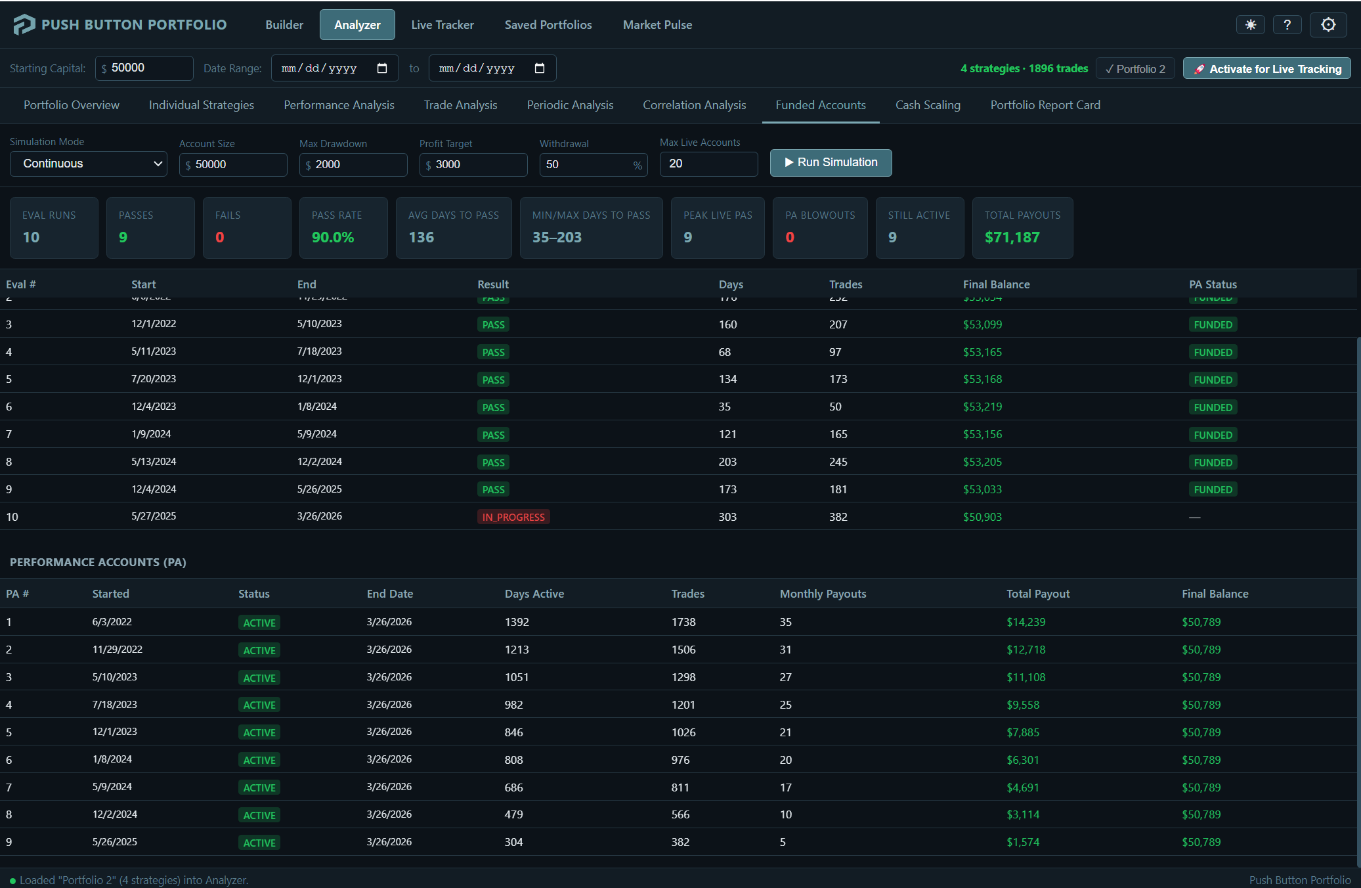
Task: Open Market Pulse page
Action: pyautogui.click(x=657, y=25)
